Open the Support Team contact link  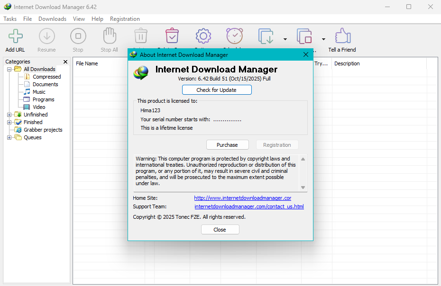click(x=249, y=206)
